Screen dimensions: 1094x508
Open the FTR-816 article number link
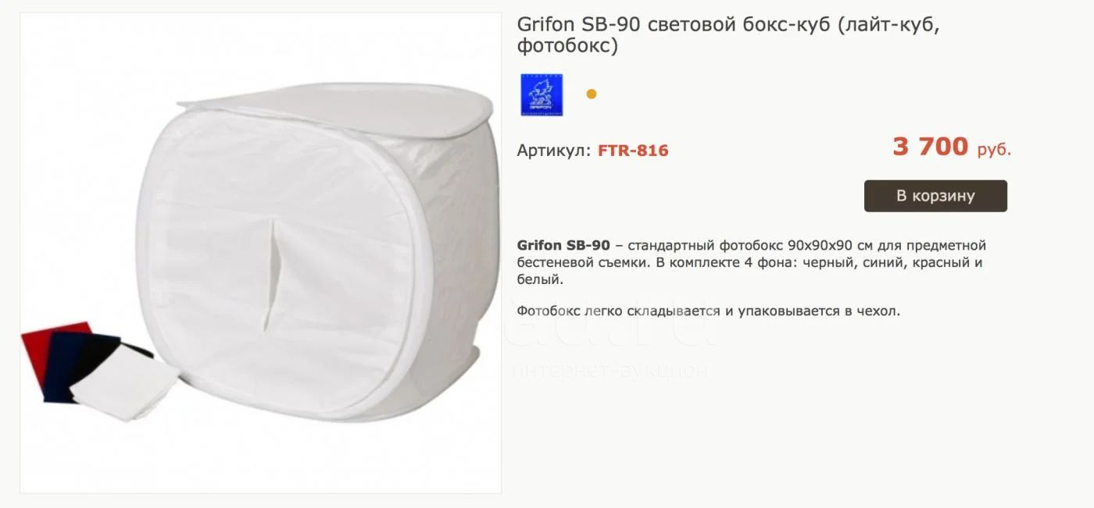[x=633, y=151]
